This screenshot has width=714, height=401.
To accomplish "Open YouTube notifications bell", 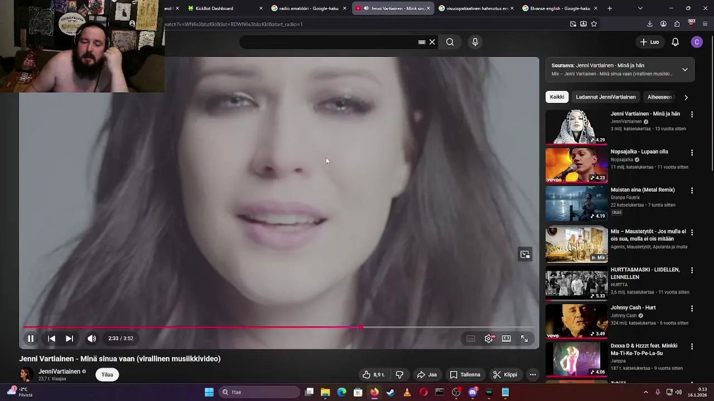I will (675, 42).
